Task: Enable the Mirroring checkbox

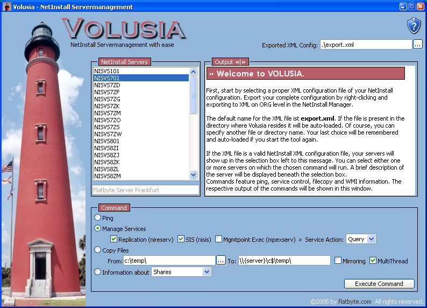Action: pos(338,261)
